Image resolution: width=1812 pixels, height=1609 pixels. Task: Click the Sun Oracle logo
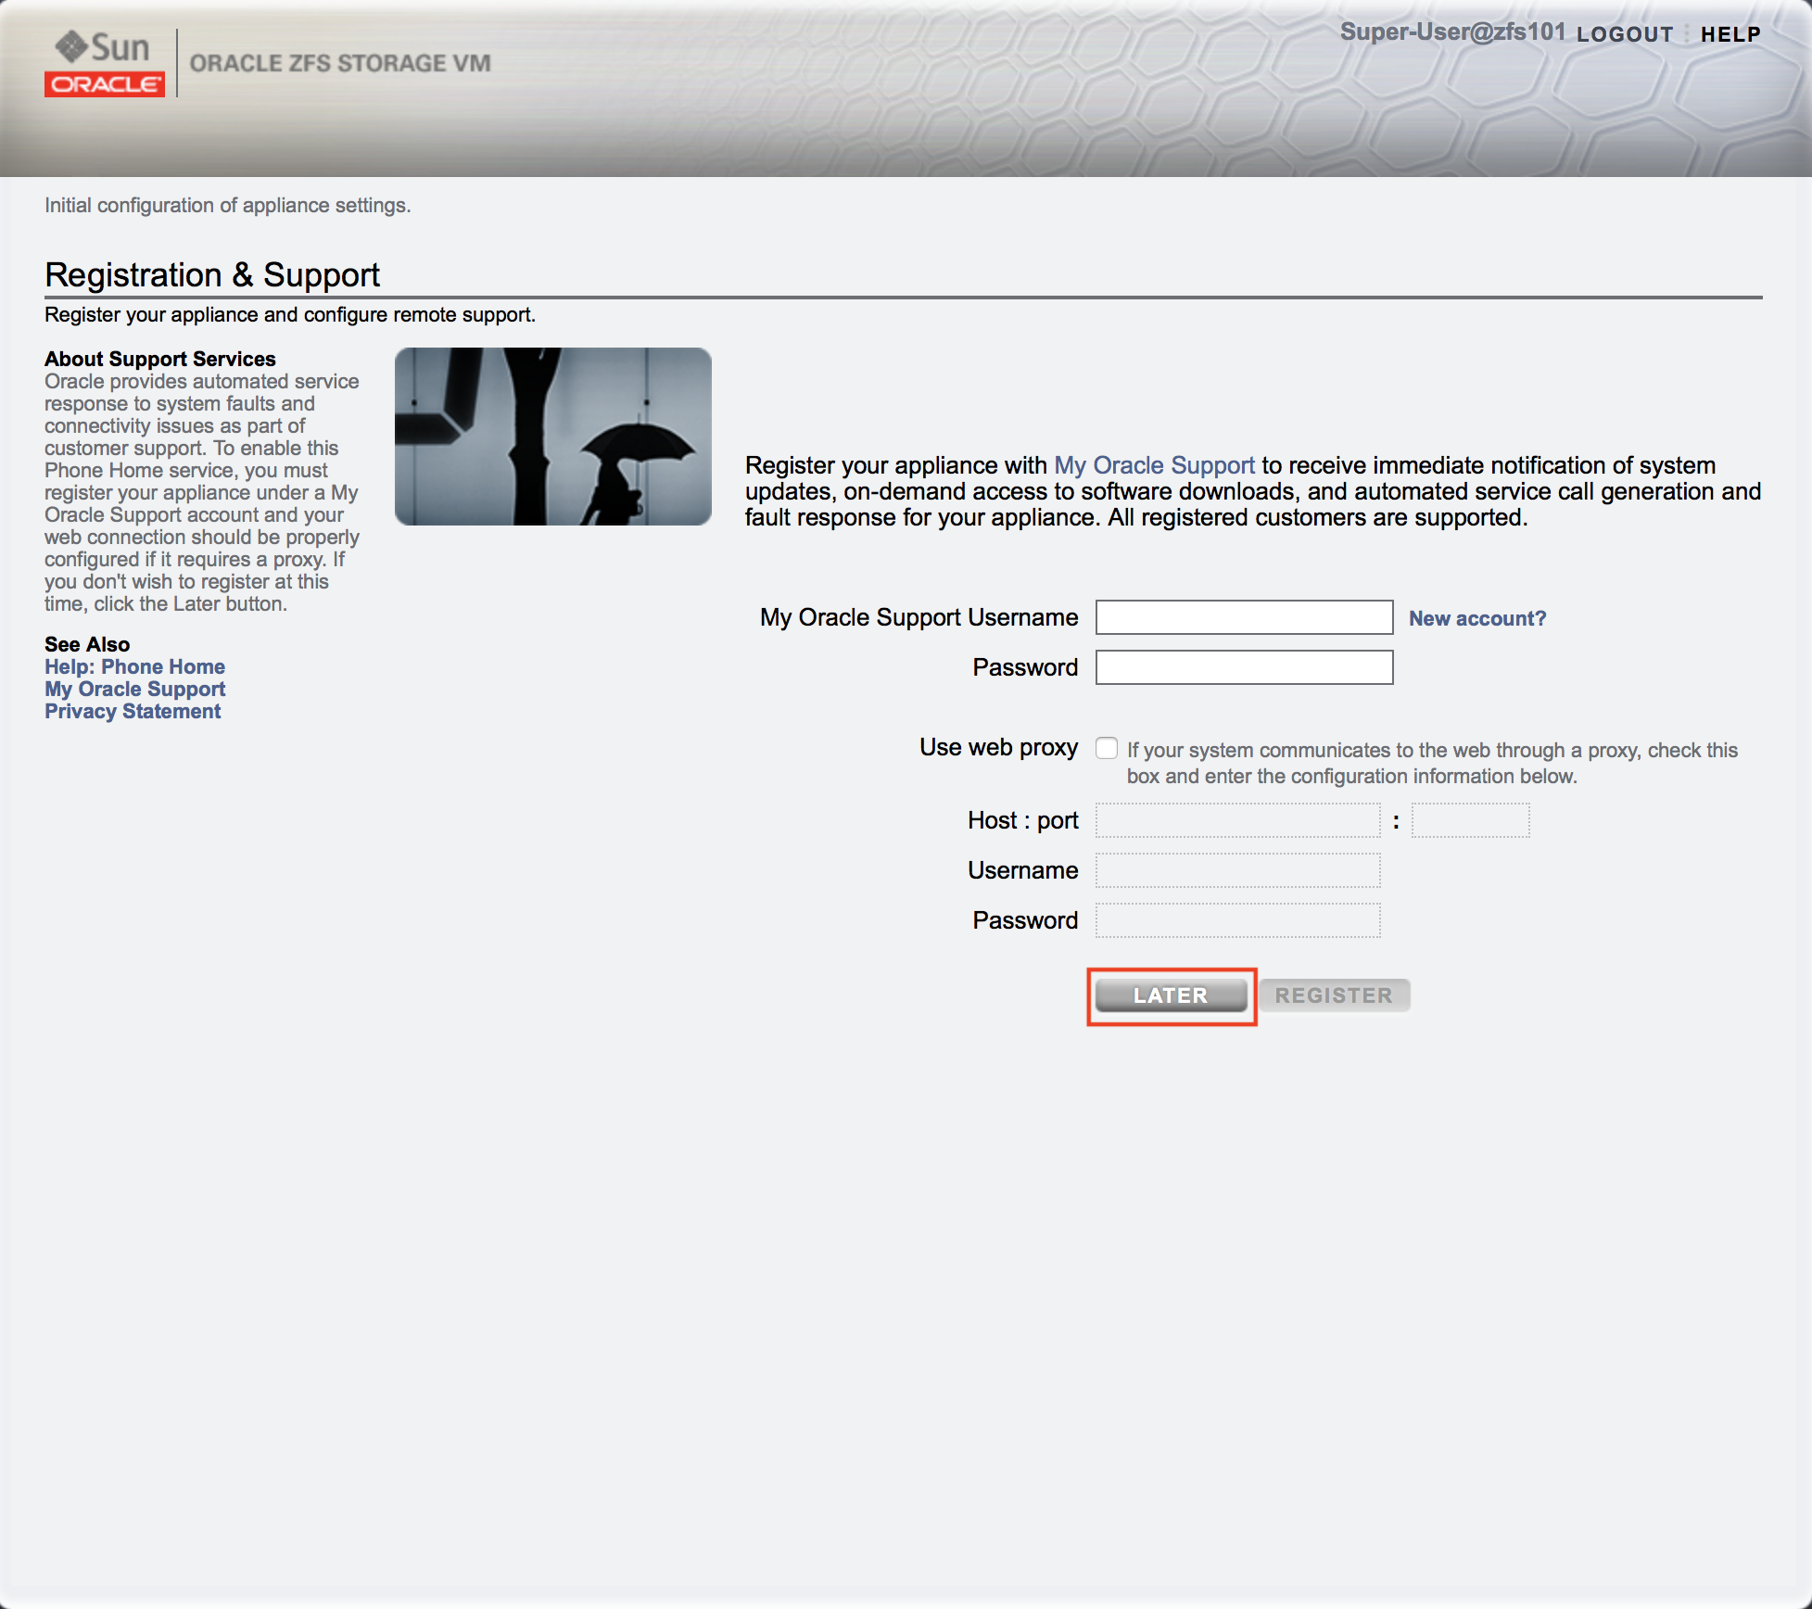point(104,63)
